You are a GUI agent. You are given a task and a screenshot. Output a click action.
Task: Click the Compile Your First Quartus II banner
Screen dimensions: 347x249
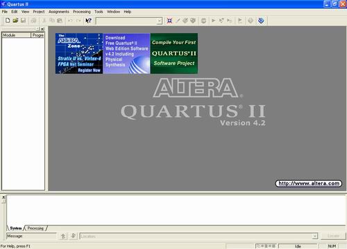pos(174,53)
